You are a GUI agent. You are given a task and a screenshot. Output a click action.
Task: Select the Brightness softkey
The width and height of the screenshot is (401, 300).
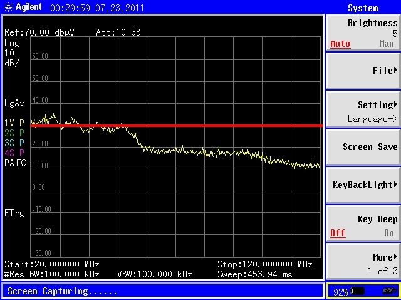pyautogui.click(x=363, y=32)
